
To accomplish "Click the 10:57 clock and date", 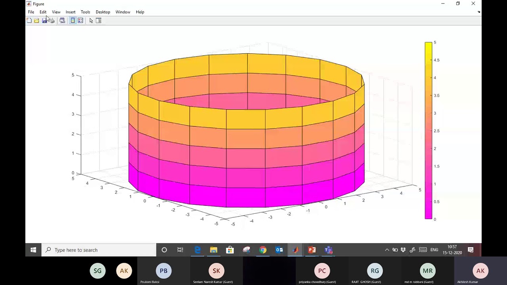I will pos(452,250).
